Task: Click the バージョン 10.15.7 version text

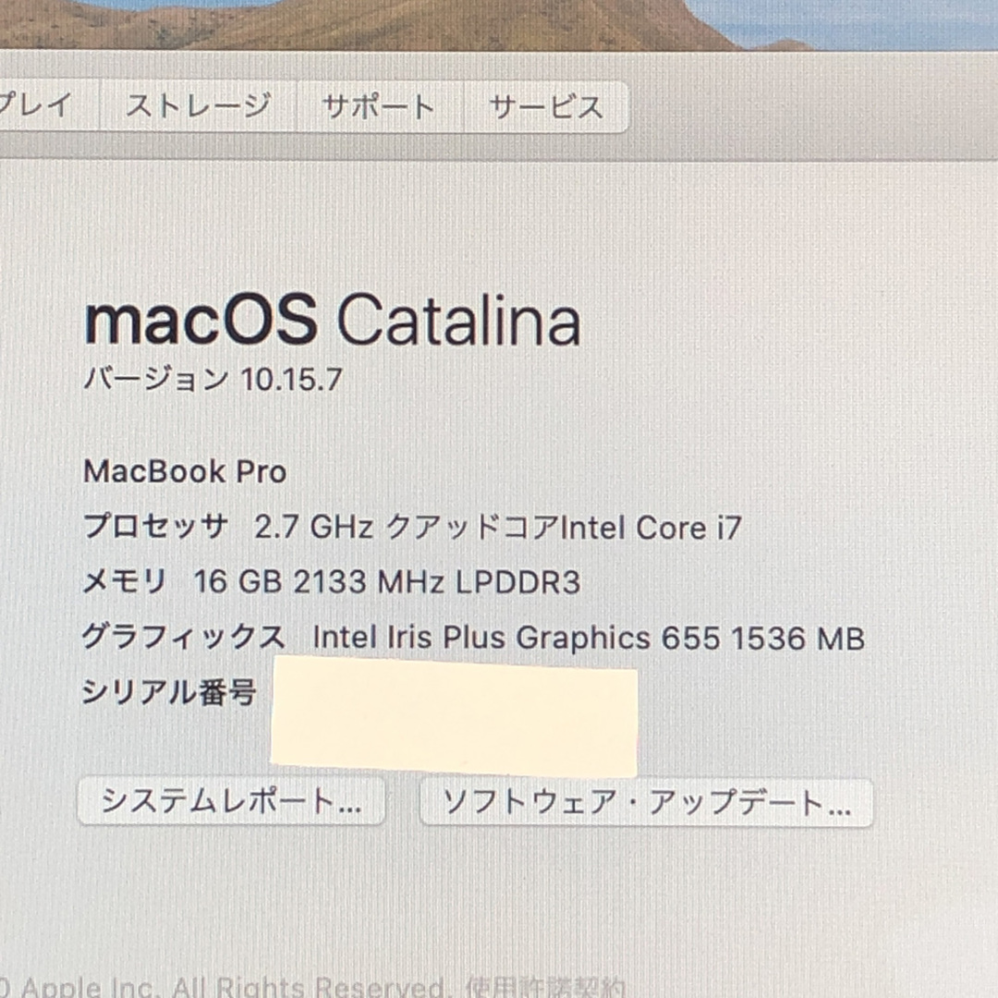Action: tap(213, 380)
